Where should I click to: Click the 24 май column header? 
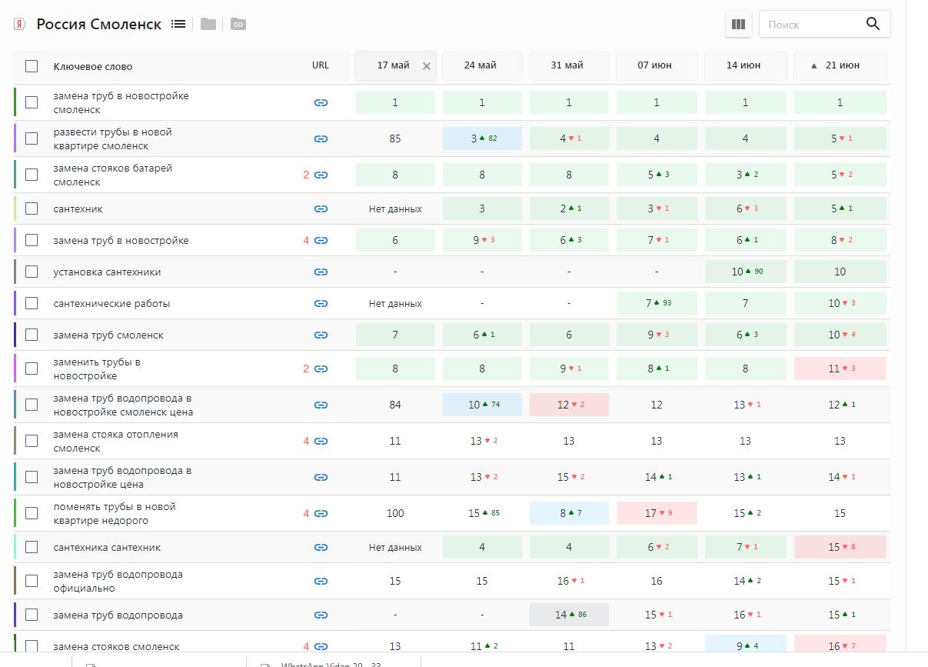482,66
